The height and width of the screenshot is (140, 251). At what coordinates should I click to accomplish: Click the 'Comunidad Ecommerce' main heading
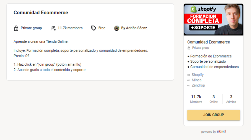41,13
